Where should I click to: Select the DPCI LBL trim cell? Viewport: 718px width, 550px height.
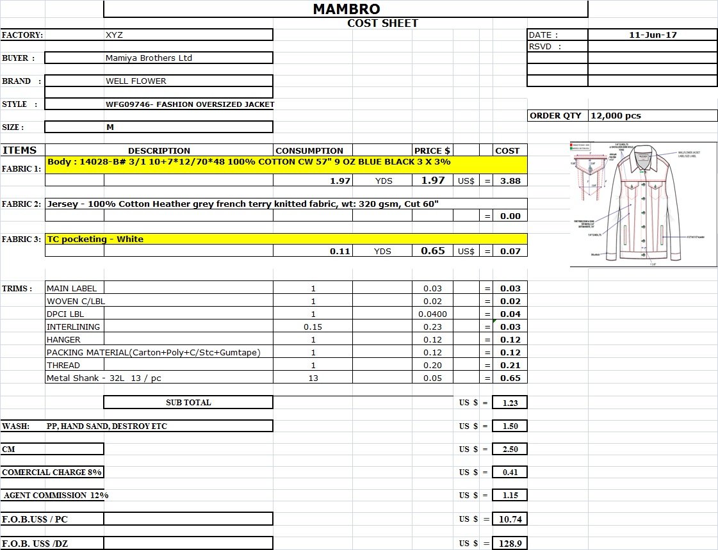click(75, 314)
